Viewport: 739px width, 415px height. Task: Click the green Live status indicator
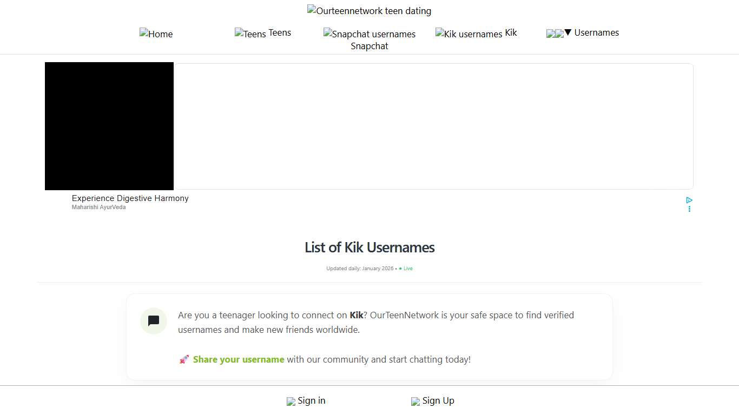click(405, 268)
